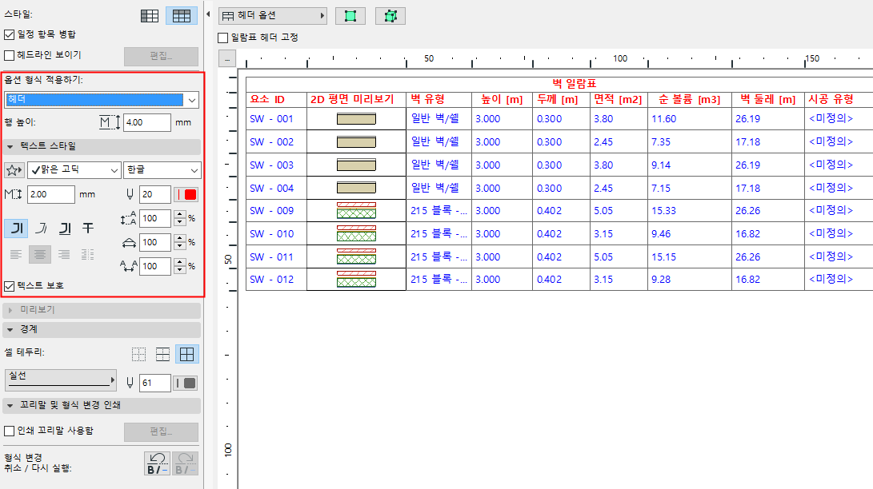
Task: Enable 인쇄 꼬리말 사용함 checkbox
Action: pos(10,431)
